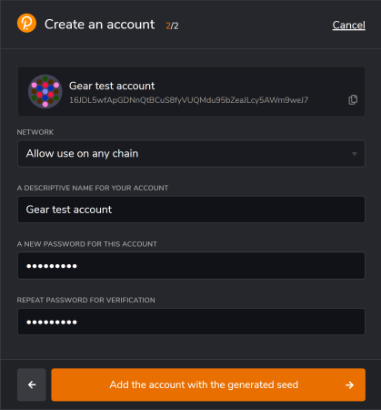The width and height of the screenshot is (381, 410).
Task: Go back using the left arrow button
Action: [32, 384]
